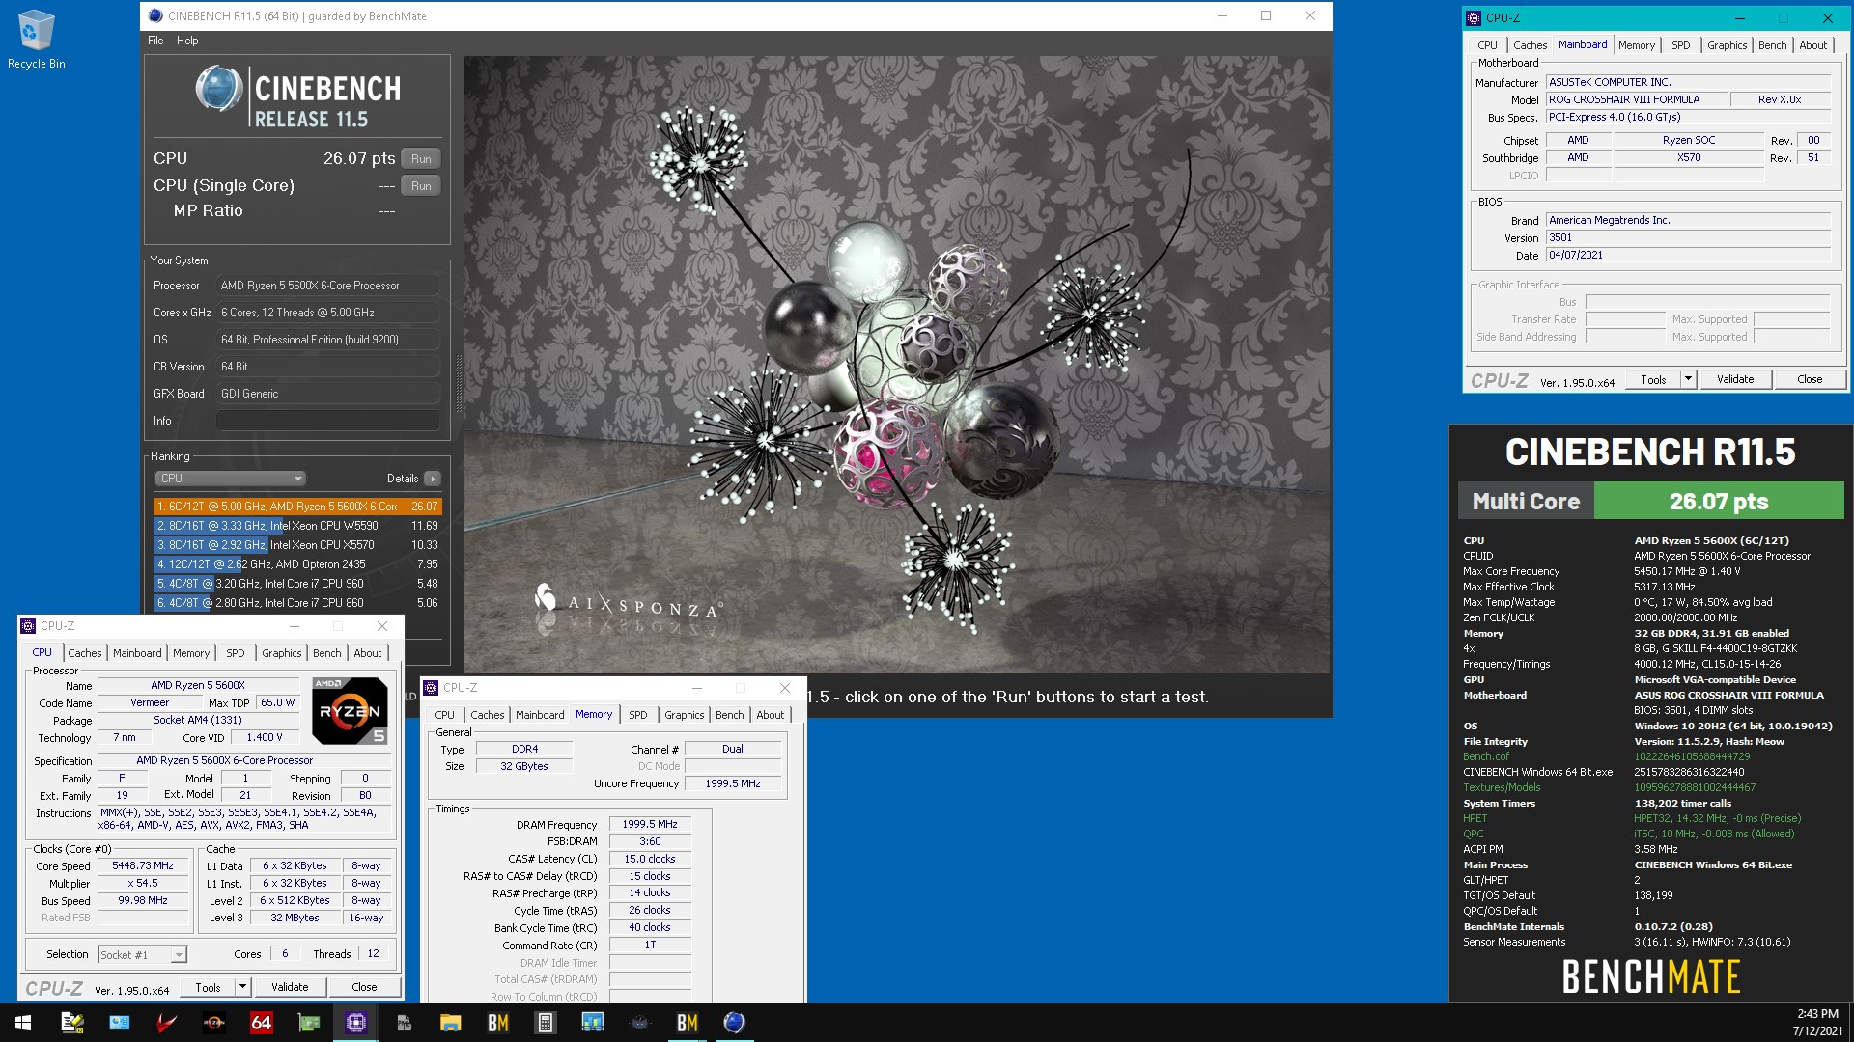Viewport: 1854px width, 1042px height.
Task: Open Memory tab in CPU-Z Mainboard window
Action: click(x=1637, y=45)
